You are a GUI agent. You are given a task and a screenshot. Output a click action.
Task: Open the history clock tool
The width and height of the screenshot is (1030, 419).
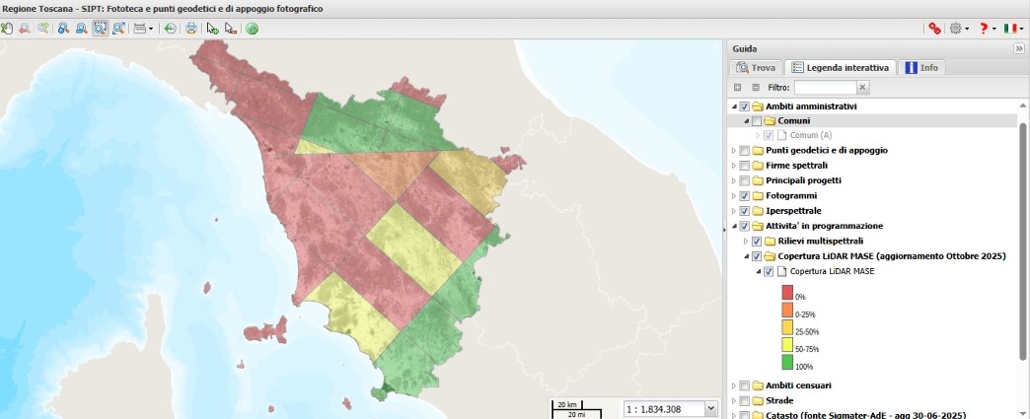171,29
